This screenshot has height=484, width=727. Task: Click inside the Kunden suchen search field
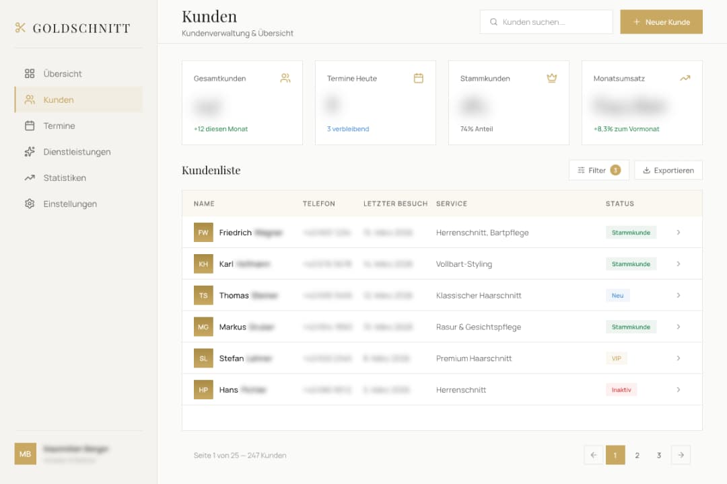click(545, 22)
